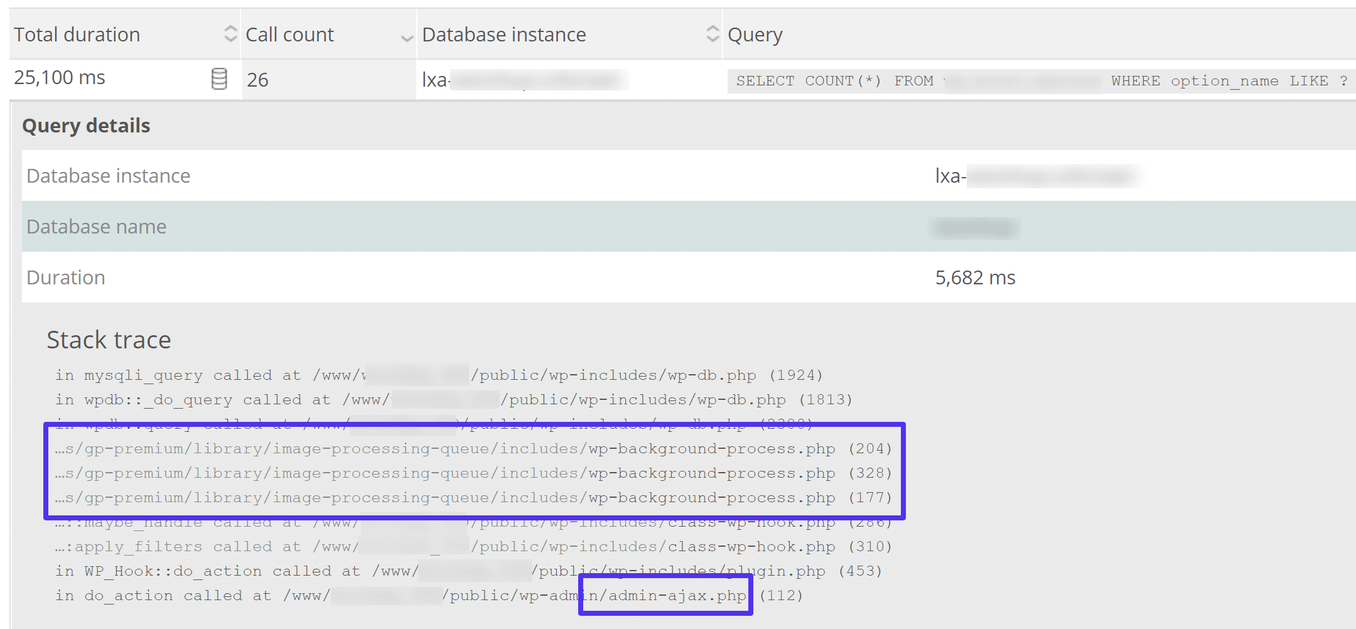Click the Database name row

click(x=97, y=226)
